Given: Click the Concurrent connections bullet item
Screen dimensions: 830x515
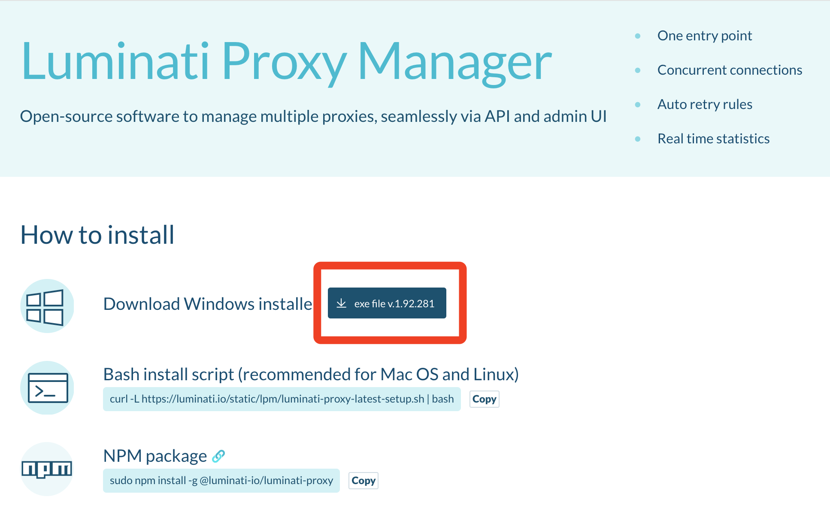Looking at the screenshot, I should click(730, 70).
